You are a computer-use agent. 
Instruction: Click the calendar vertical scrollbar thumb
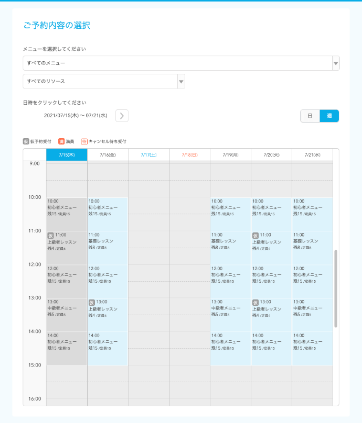(336, 288)
